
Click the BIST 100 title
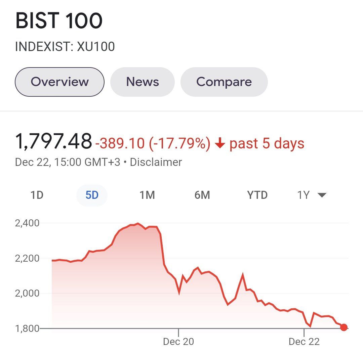(59, 21)
